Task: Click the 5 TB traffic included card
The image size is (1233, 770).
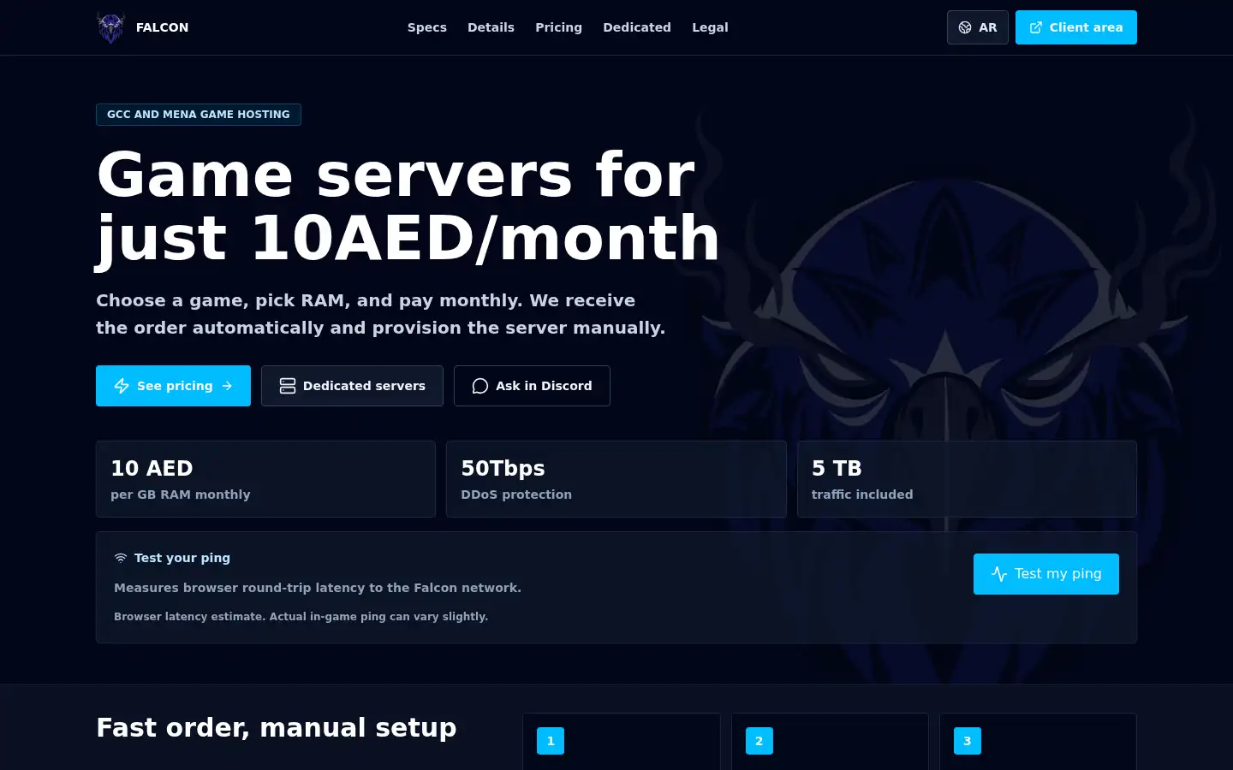Action: (967, 479)
